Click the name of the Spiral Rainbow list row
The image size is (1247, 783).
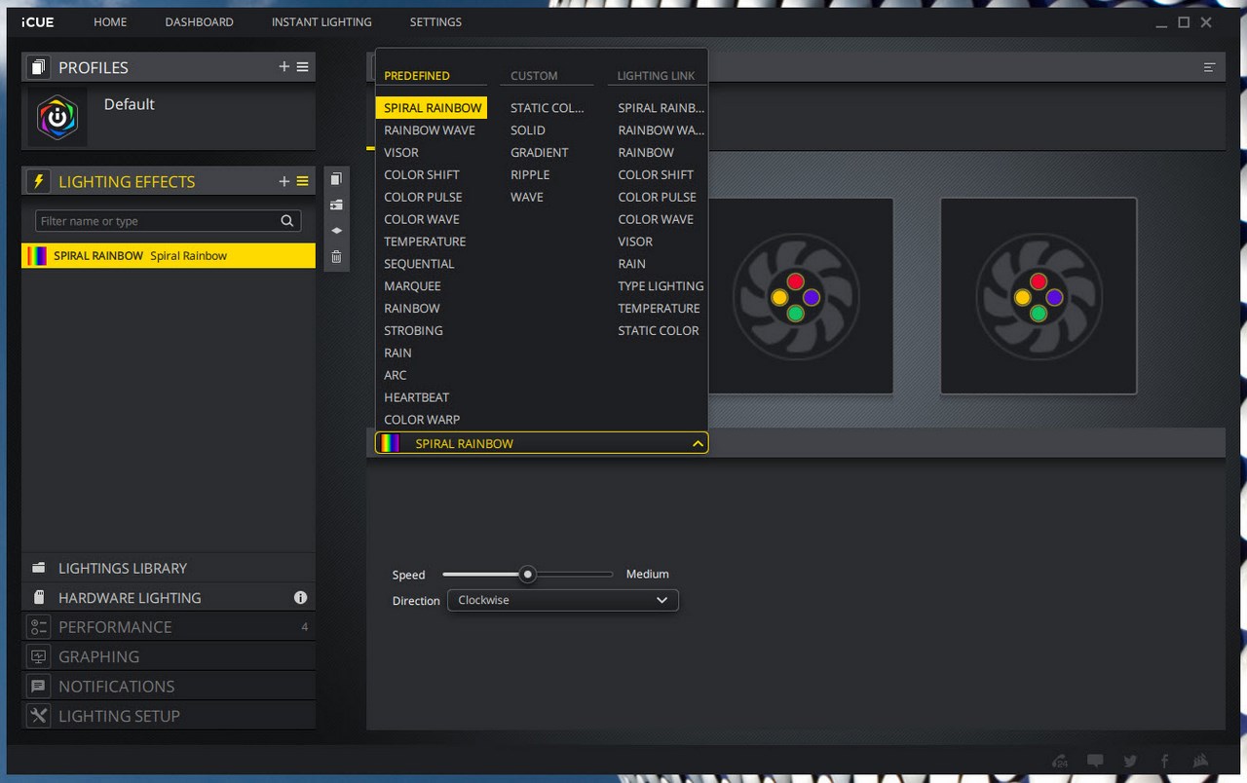click(98, 256)
